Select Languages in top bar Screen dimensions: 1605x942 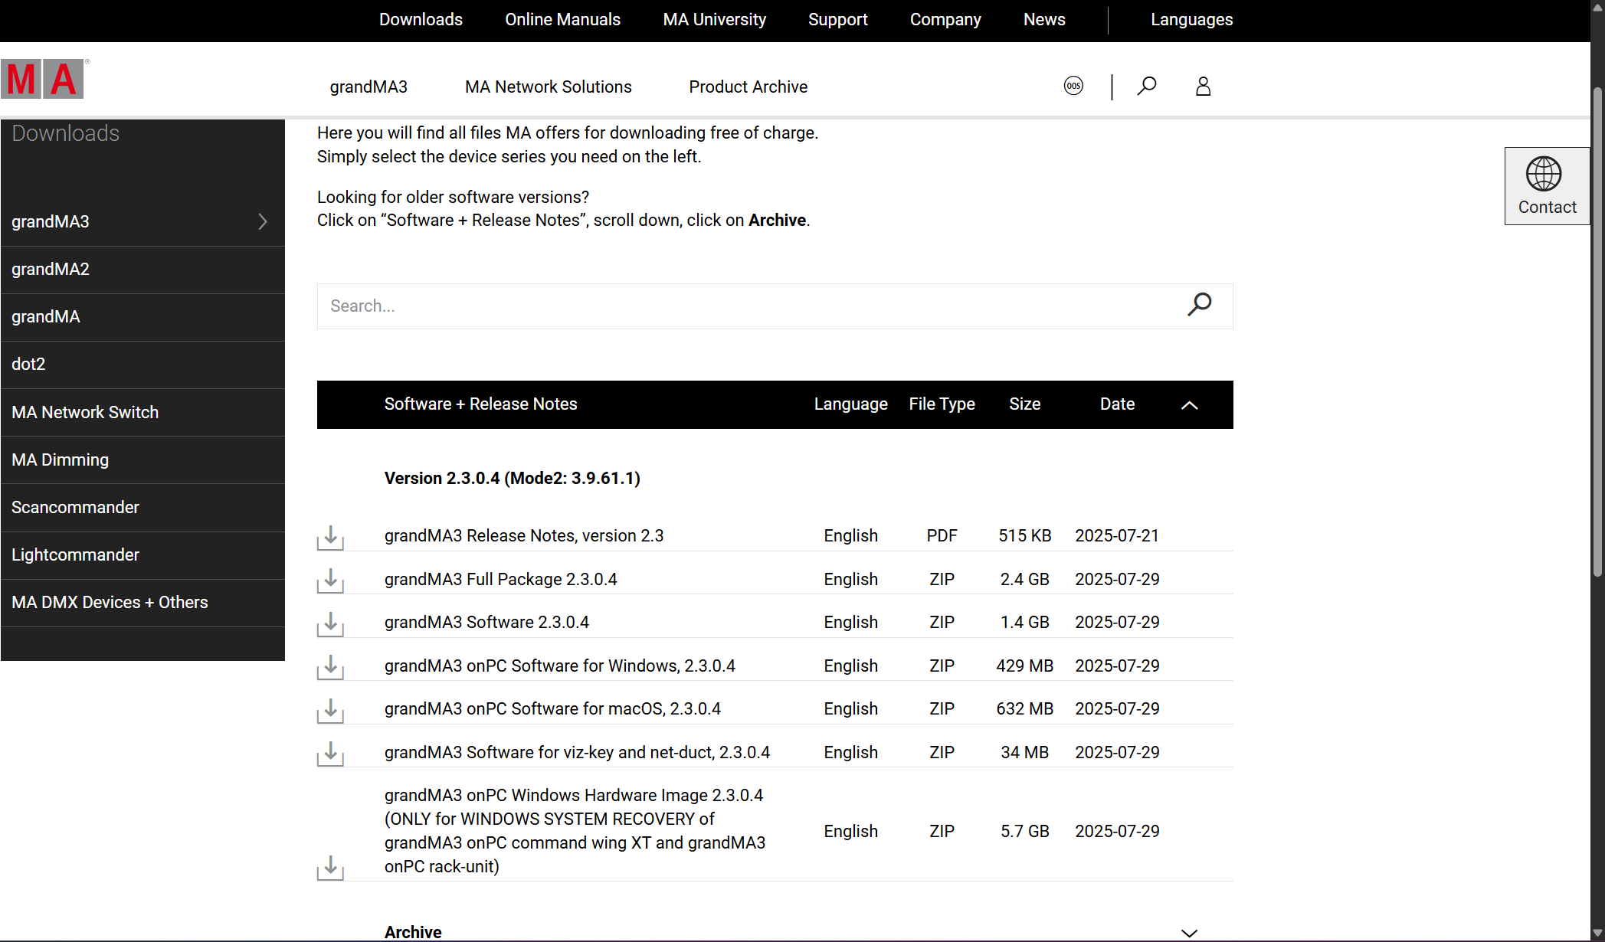[x=1191, y=20]
